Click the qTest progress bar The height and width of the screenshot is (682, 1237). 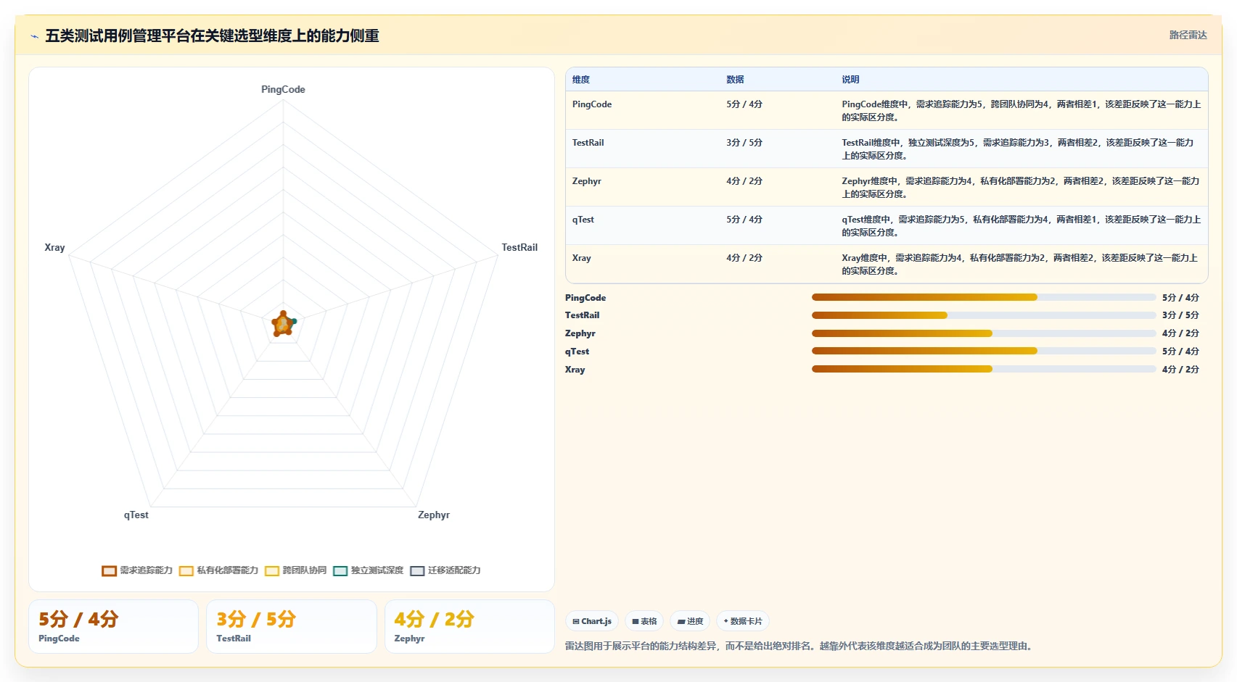984,351
